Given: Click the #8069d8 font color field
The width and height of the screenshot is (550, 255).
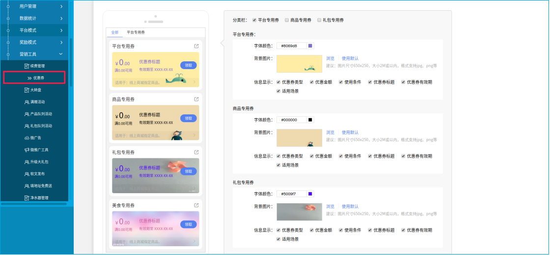Looking at the screenshot, I should (x=292, y=46).
